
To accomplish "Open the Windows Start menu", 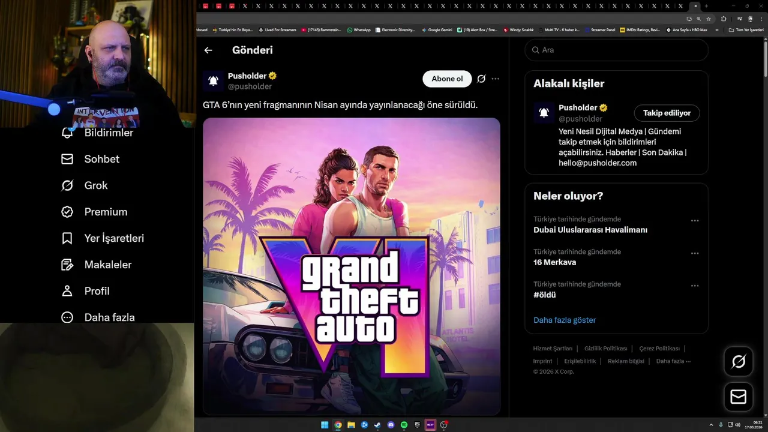I will [325, 425].
